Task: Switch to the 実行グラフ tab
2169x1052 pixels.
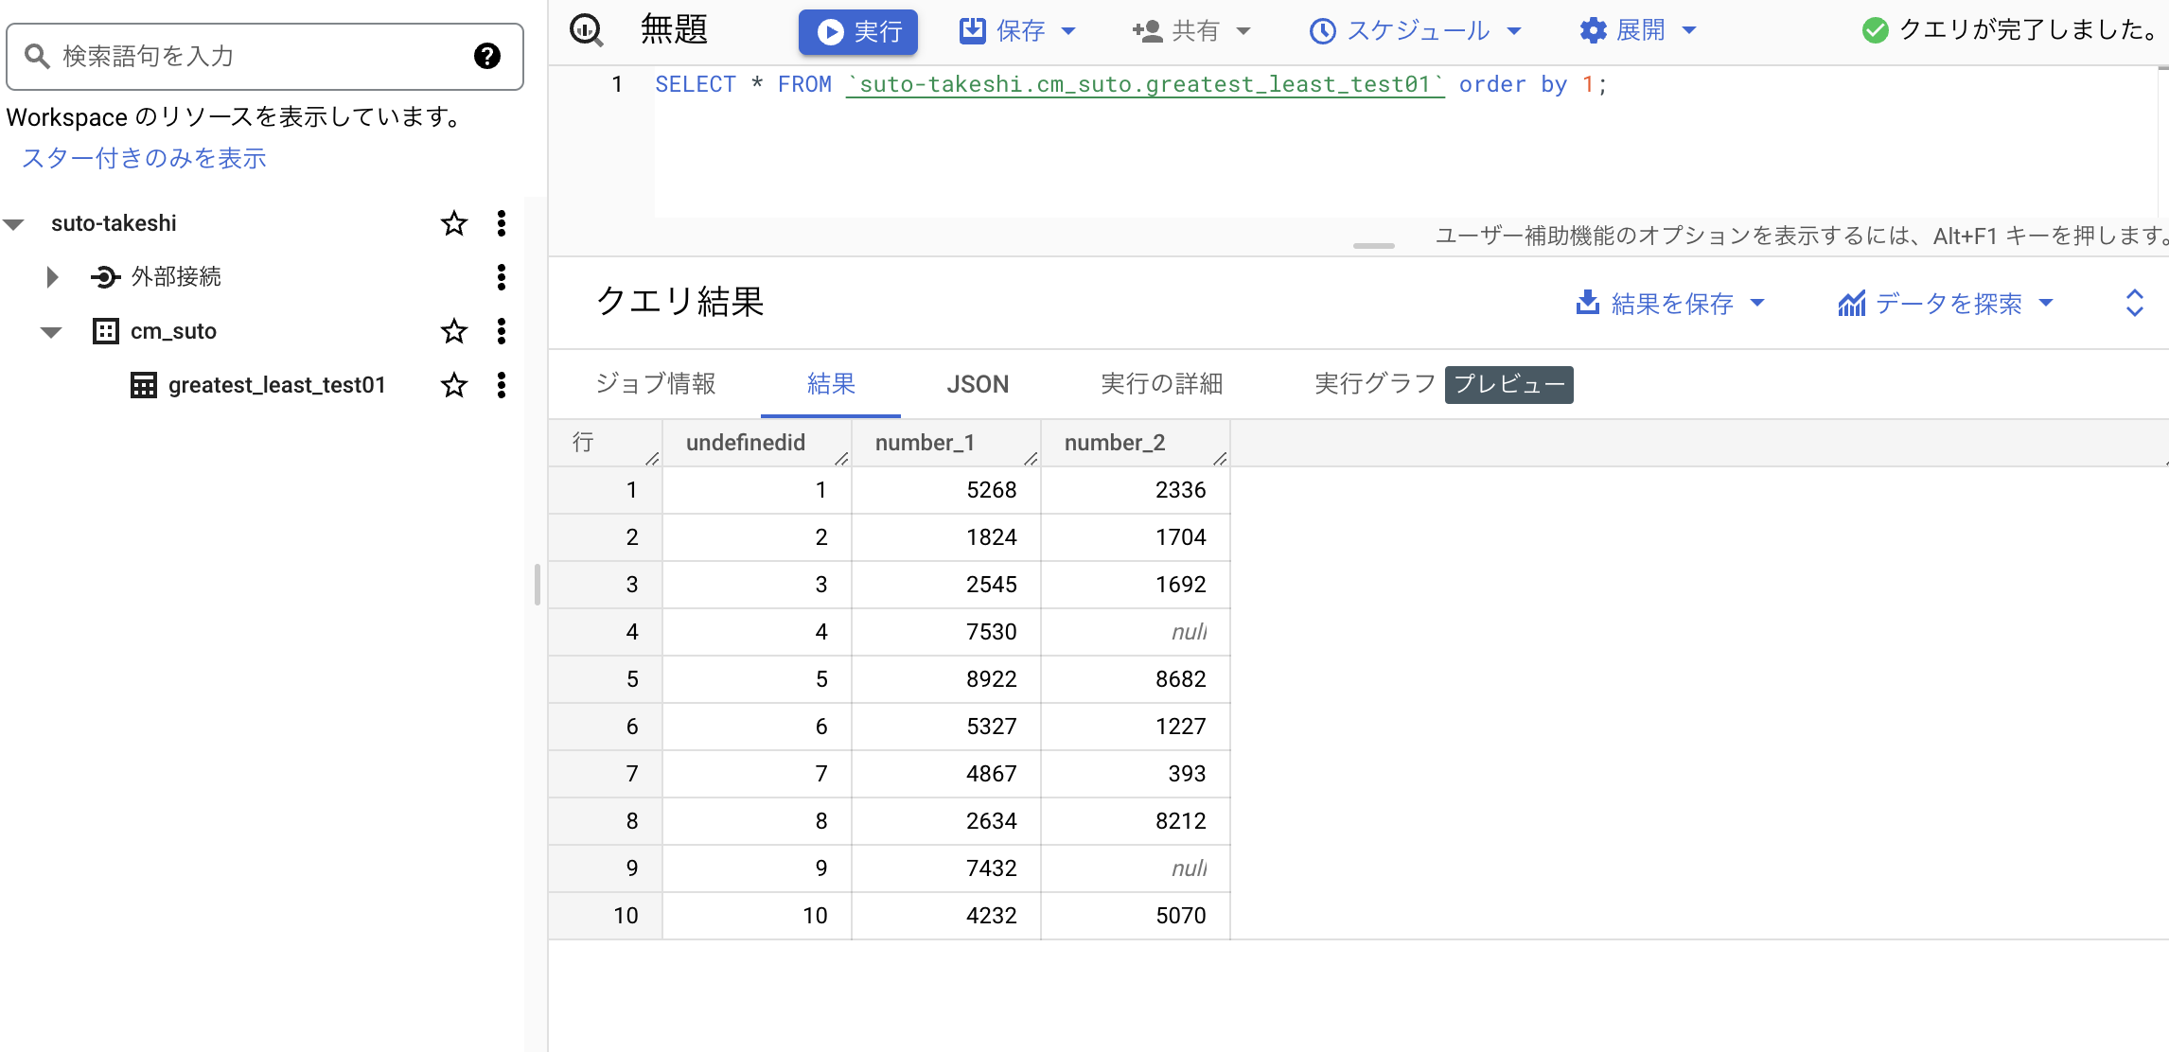Action: point(1375,384)
